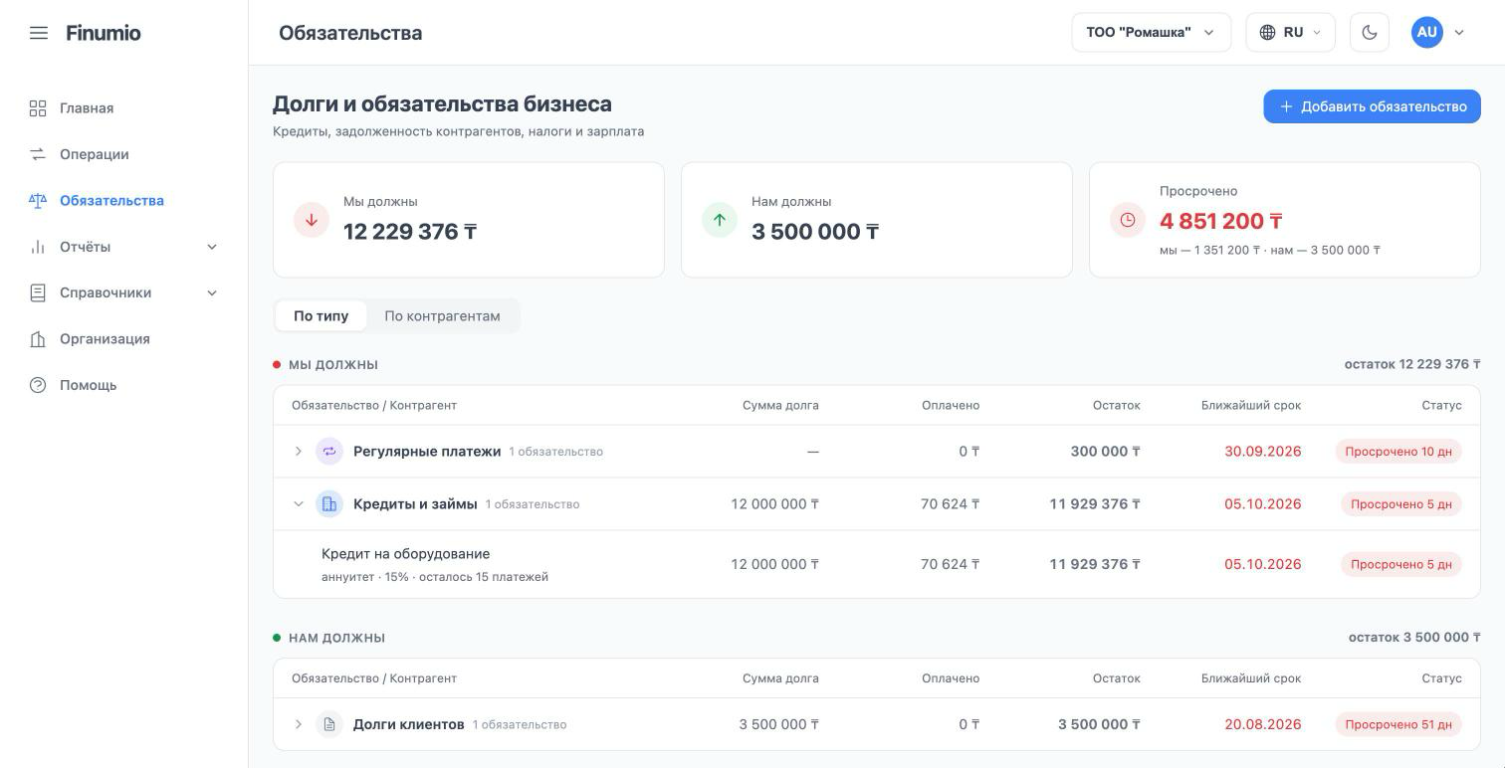
Task: Open the AU user avatar menu
Action: (1426, 32)
